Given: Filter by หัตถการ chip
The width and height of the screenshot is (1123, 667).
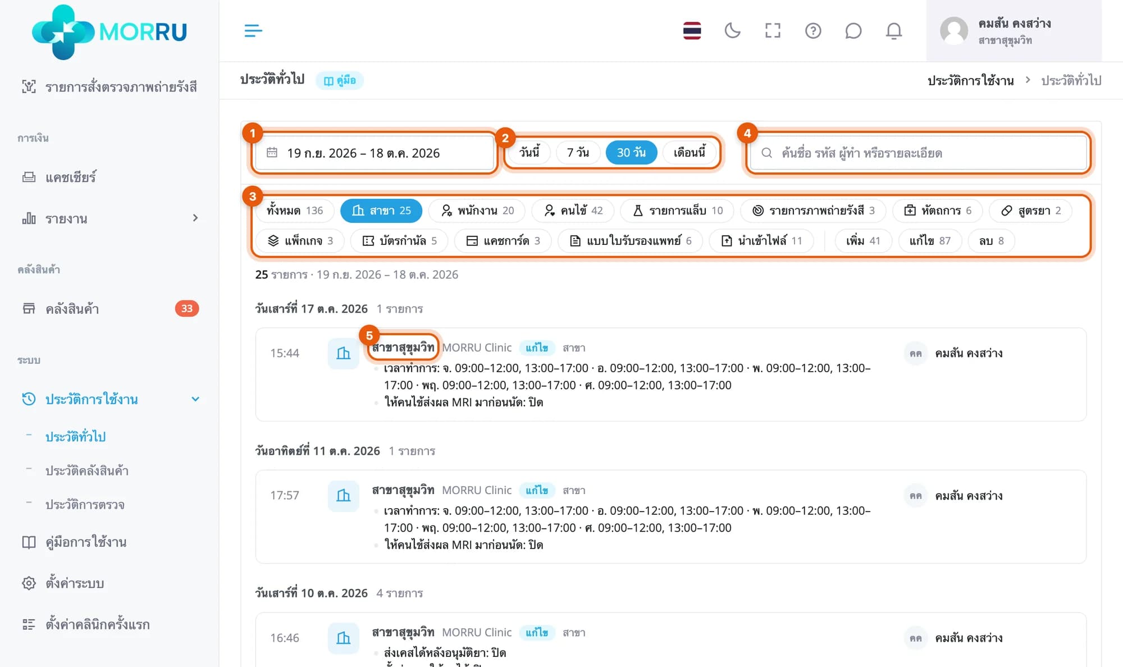Looking at the screenshot, I should [937, 211].
